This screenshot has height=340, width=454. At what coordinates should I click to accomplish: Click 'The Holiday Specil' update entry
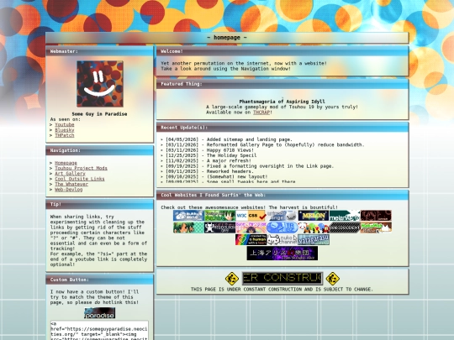pyautogui.click(x=211, y=155)
